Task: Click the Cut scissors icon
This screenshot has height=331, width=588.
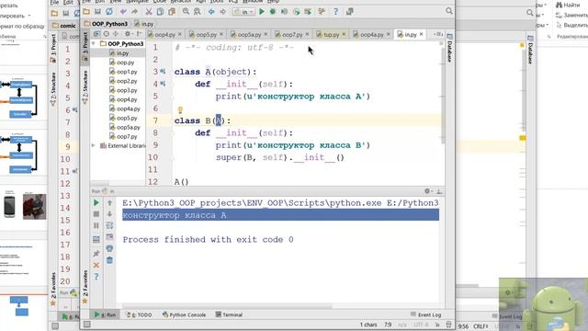Action: tap(149, 12)
